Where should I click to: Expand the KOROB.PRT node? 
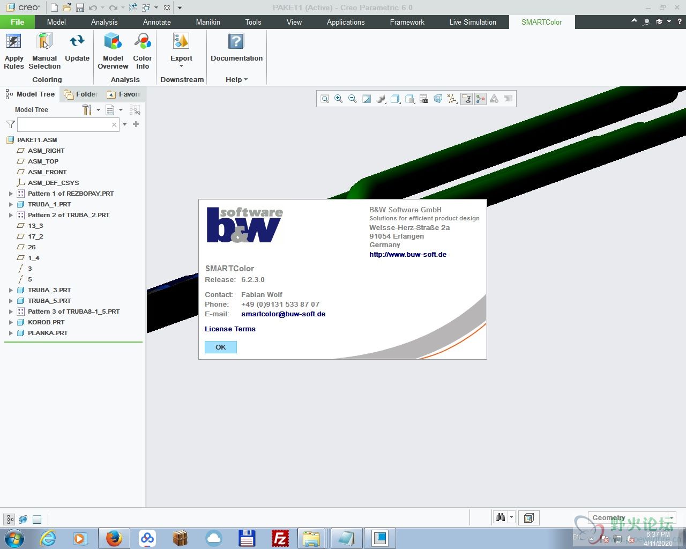[11, 322]
